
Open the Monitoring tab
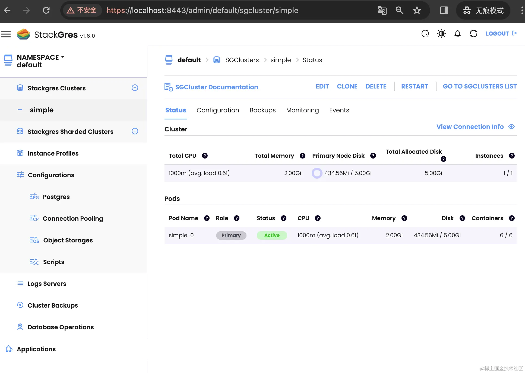click(x=302, y=110)
